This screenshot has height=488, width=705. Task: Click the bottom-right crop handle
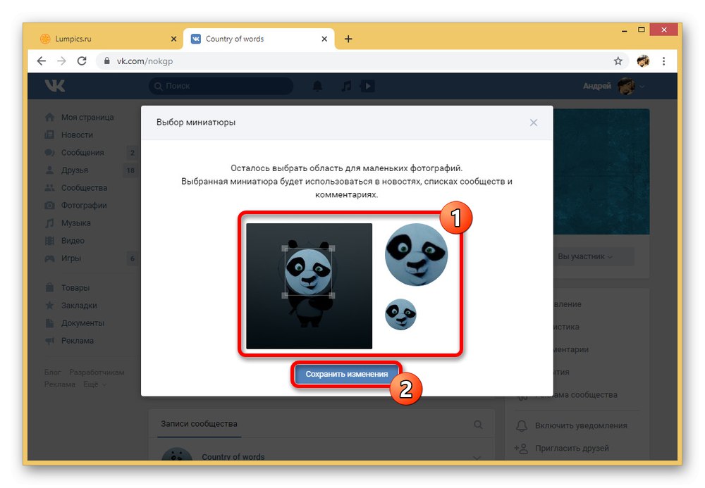pos(332,295)
